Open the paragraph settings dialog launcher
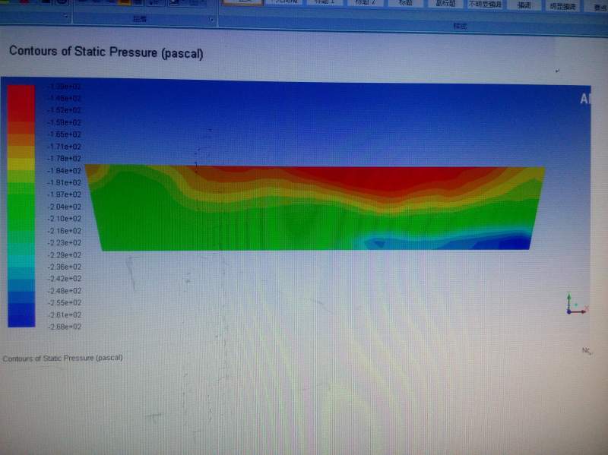This screenshot has width=608, height=455. [x=211, y=19]
